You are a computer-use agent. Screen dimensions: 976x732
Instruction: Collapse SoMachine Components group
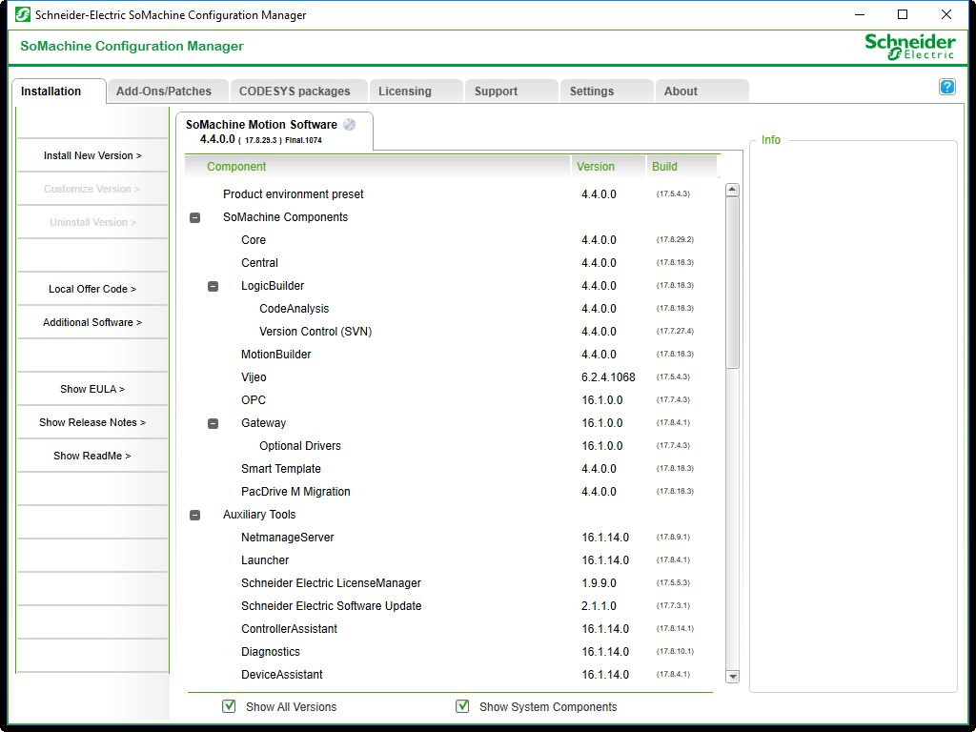tap(194, 218)
